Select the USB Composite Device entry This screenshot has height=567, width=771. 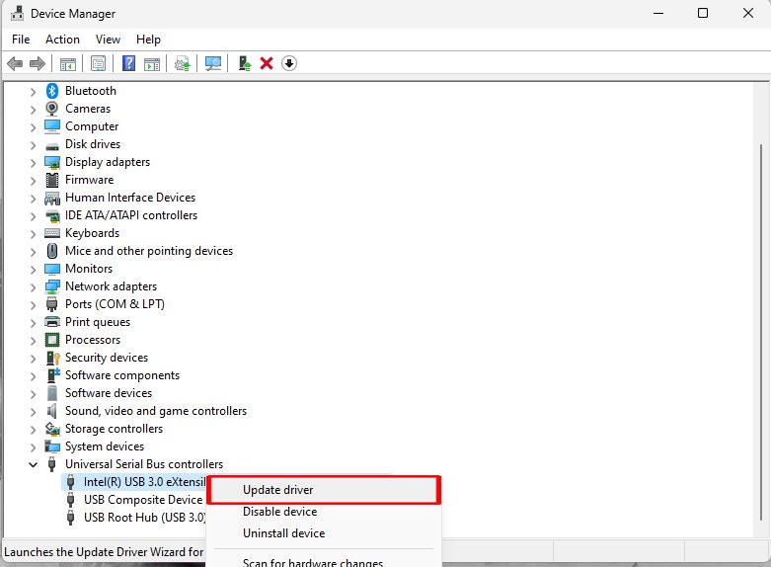(143, 500)
